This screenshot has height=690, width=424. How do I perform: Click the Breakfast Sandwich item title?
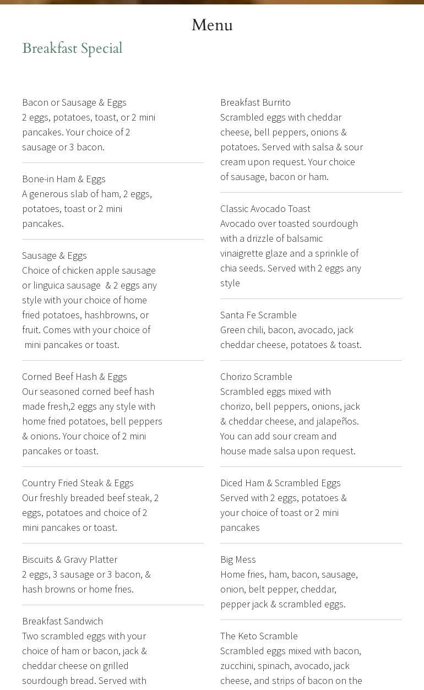coord(62,621)
